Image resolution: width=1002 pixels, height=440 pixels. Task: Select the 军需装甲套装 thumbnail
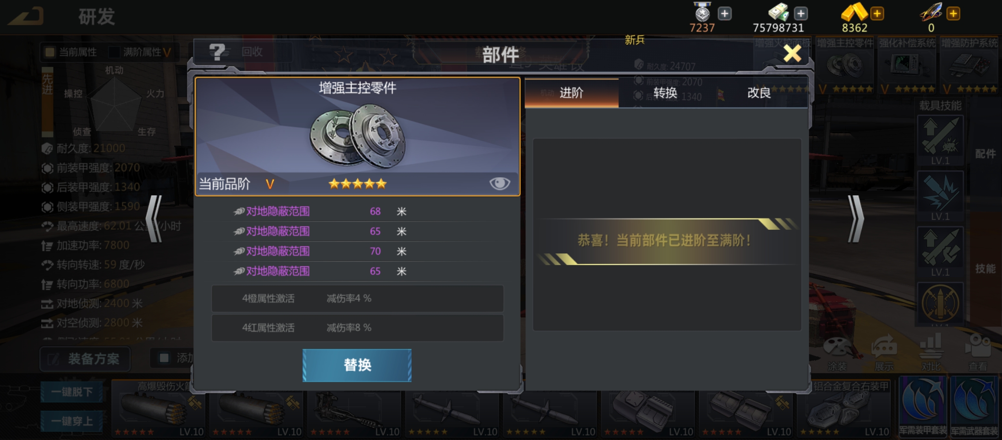(x=923, y=407)
